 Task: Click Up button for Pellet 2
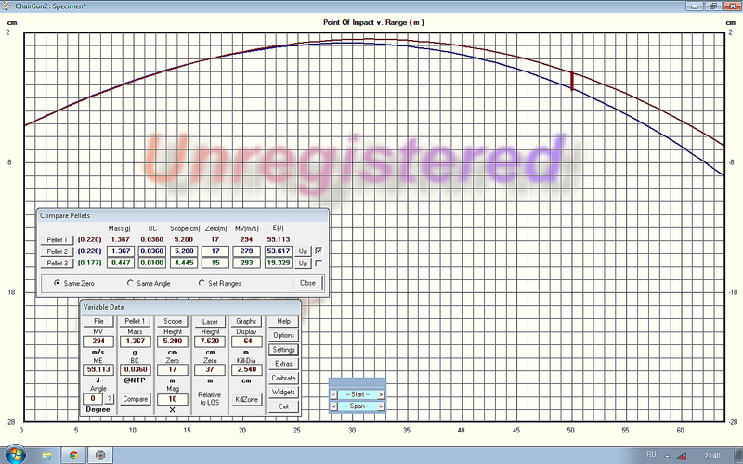pos(304,251)
